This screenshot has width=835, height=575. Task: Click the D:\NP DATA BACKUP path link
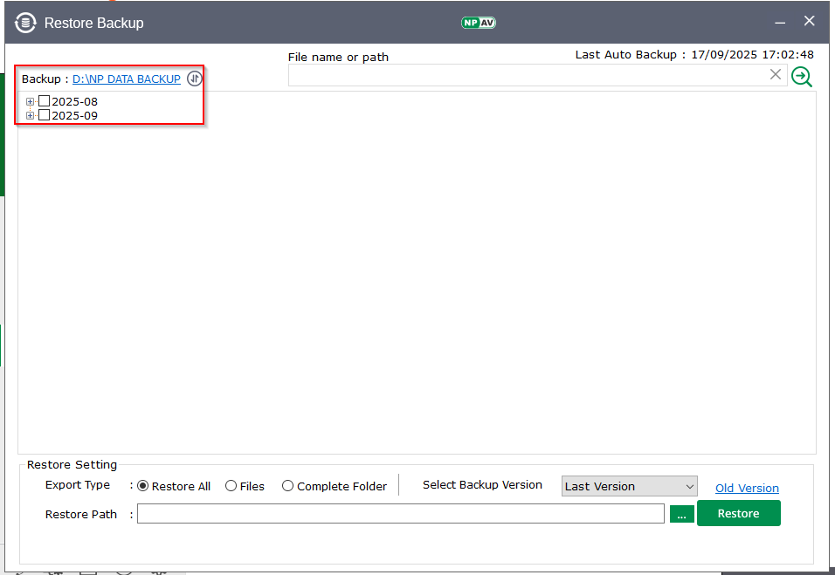[x=126, y=79]
